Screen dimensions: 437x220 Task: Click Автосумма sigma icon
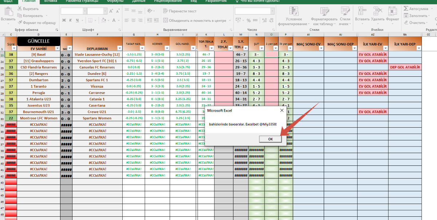click(406, 9)
